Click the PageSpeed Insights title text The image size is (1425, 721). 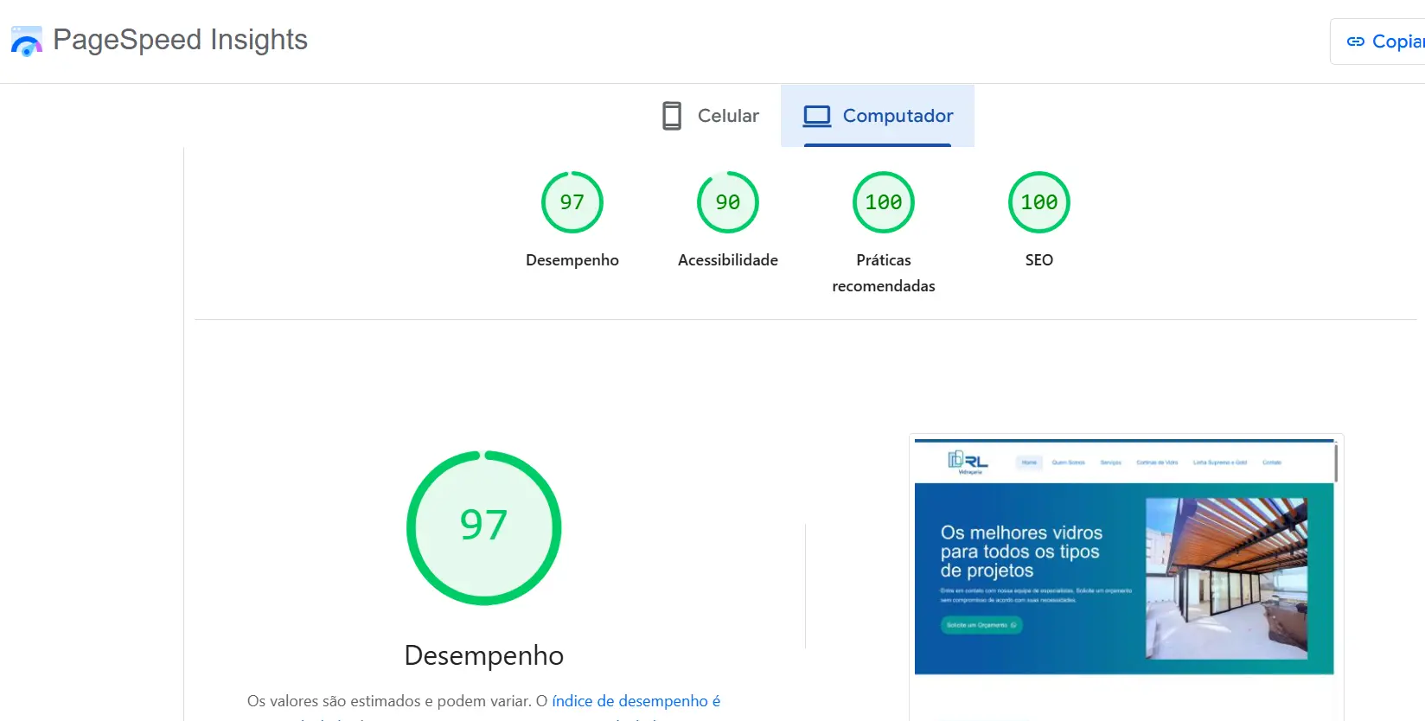[x=180, y=40]
